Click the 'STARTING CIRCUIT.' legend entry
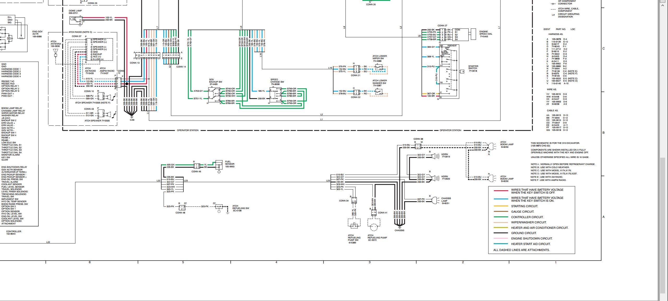This screenshot has width=668, height=301. [x=524, y=206]
